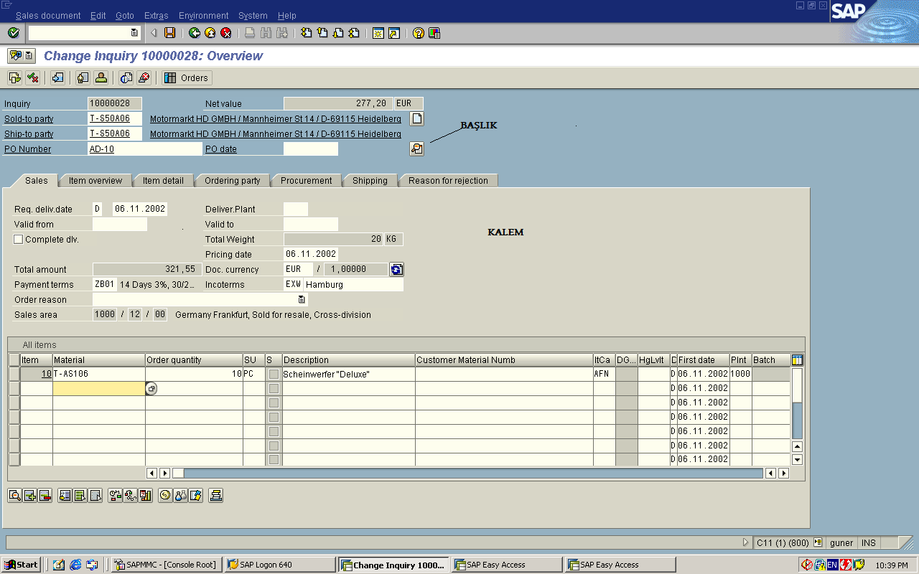Open Display sold-to party person icon
Image resolution: width=919 pixels, height=574 pixels.
click(101, 77)
